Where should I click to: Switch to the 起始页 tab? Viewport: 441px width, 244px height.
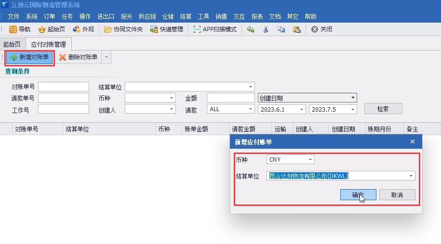tap(12, 44)
